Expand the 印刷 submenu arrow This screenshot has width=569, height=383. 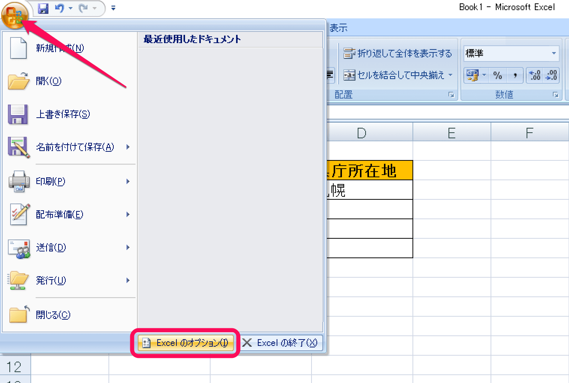click(128, 181)
